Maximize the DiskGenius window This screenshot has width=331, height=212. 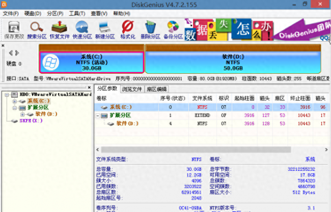[305, 4]
